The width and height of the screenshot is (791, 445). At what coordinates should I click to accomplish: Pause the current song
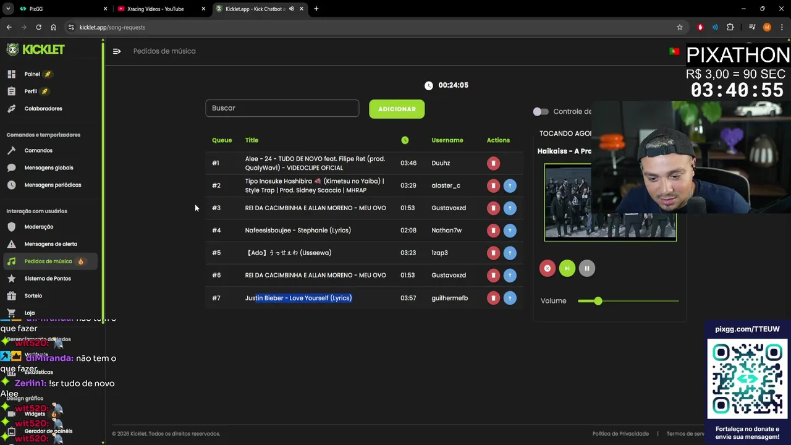(586, 268)
